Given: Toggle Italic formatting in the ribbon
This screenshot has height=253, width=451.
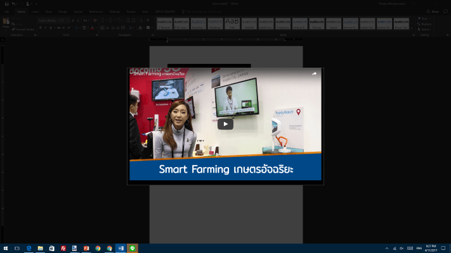Looking at the screenshot, I should 45,28.
